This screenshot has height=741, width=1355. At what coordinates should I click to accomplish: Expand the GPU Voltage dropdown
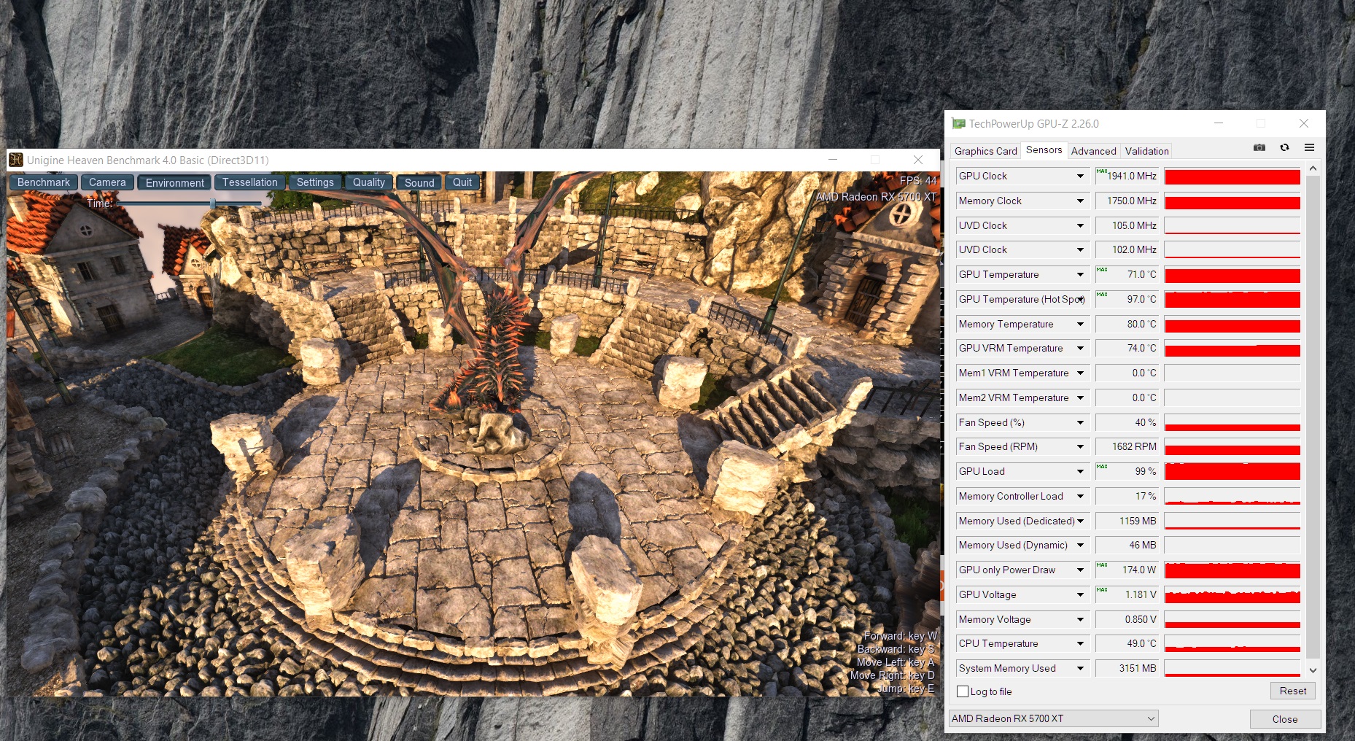click(1080, 595)
